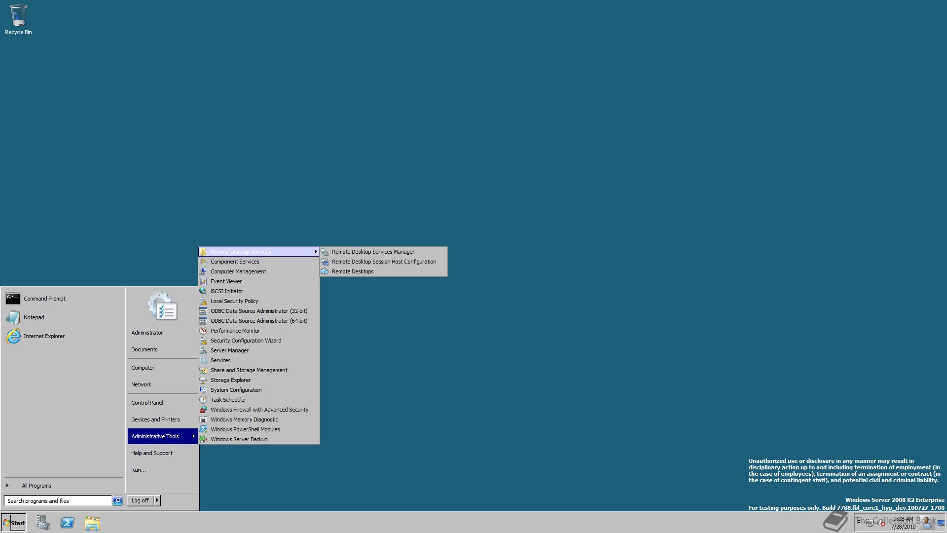Viewport: 947px width, 533px height.
Task: Click the Local Security Policy icon
Action: (203, 301)
